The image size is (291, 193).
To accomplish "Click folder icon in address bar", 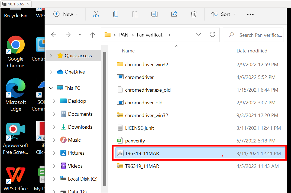I will 108,35.
